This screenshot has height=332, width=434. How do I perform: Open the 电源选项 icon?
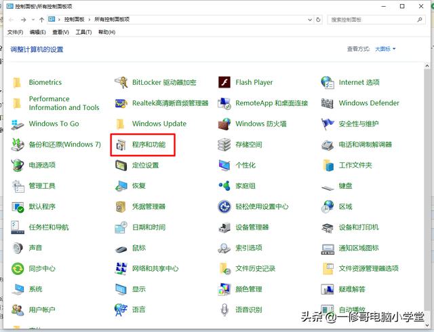click(x=18, y=165)
